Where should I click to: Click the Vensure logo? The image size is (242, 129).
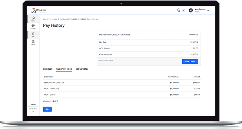(38, 10)
